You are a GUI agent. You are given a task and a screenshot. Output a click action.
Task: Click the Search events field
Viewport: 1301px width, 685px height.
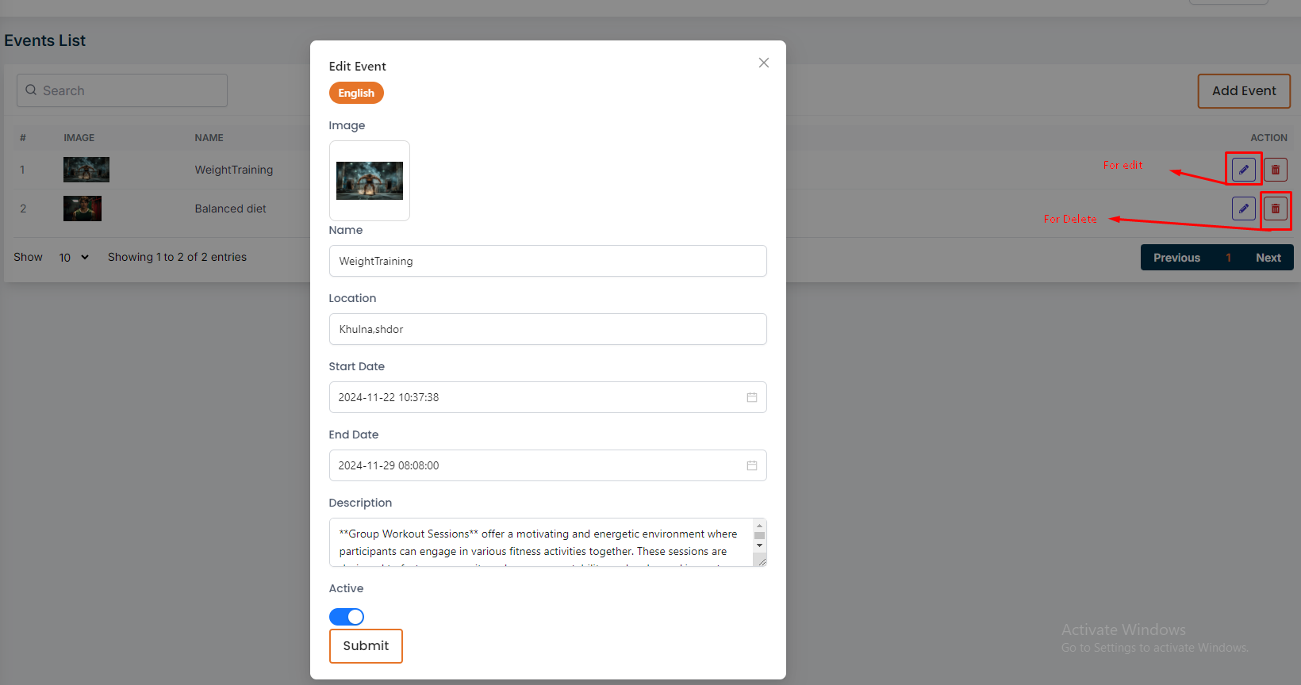[x=122, y=90]
